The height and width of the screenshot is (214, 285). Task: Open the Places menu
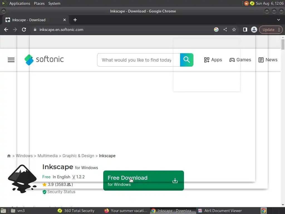pyautogui.click(x=39, y=3)
